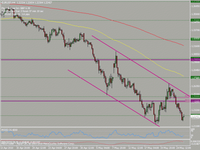Click the '17 May 04:00' time label
The image size is (200, 150).
[x=151, y=148]
